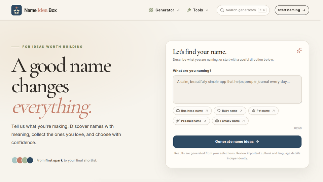Select the Baby name chip

(x=230, y=111)
